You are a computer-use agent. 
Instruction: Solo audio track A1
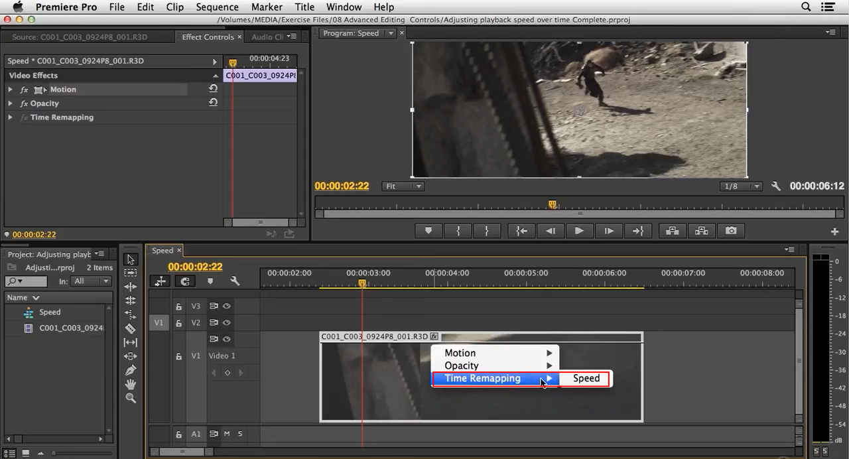(240, 434)
